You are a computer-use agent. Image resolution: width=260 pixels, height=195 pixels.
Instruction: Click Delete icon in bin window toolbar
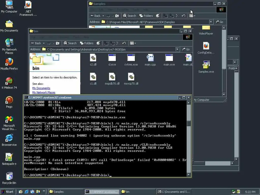tap(118, 43)
